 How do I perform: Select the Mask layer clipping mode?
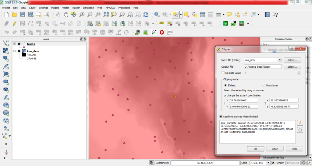click(x=264, y=85)
